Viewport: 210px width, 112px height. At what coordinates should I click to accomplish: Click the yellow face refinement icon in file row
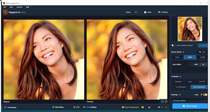[149, 107]
